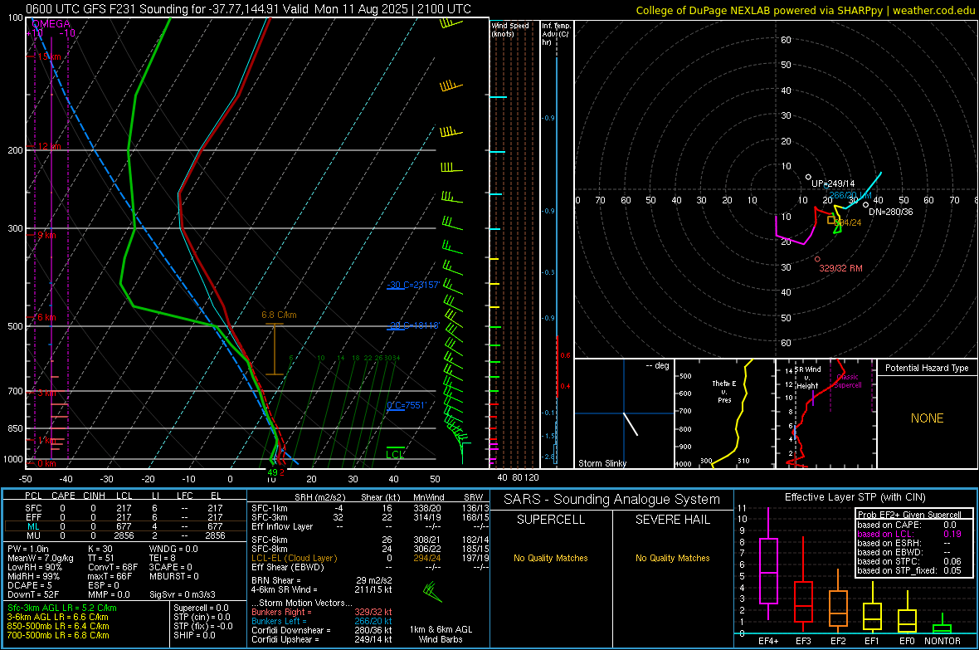Click No Quality Matches under SUPERCELL
The width and height of the screenshot is (979, 650).
click(x=551, y=558)
